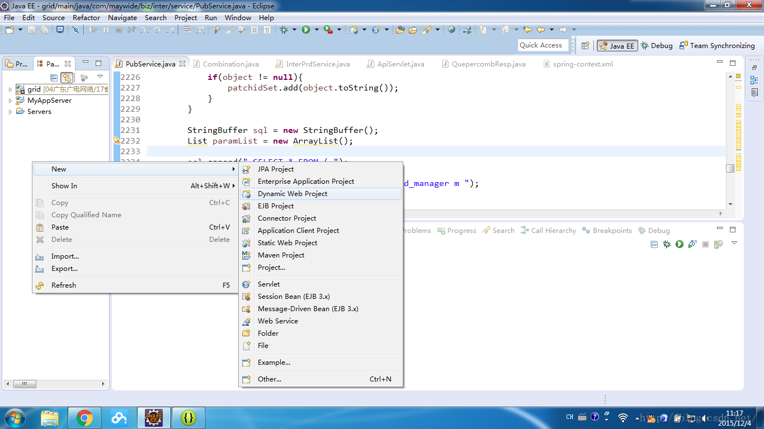Click the Run Last Tool icon
The height and width of the screenshot is (429, 764).
[328, 30]
